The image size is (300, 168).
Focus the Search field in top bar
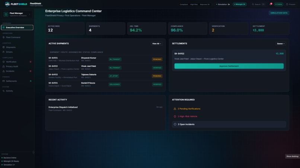pos(258,4)
